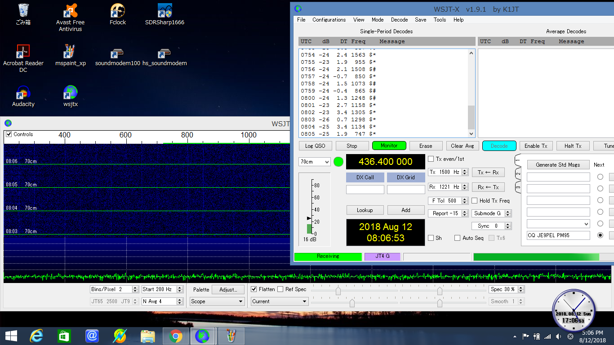Open File Explorer from the taskbar
Image resolution: width=614 pixels, height=345 pixels.
[x=147, y=336]
